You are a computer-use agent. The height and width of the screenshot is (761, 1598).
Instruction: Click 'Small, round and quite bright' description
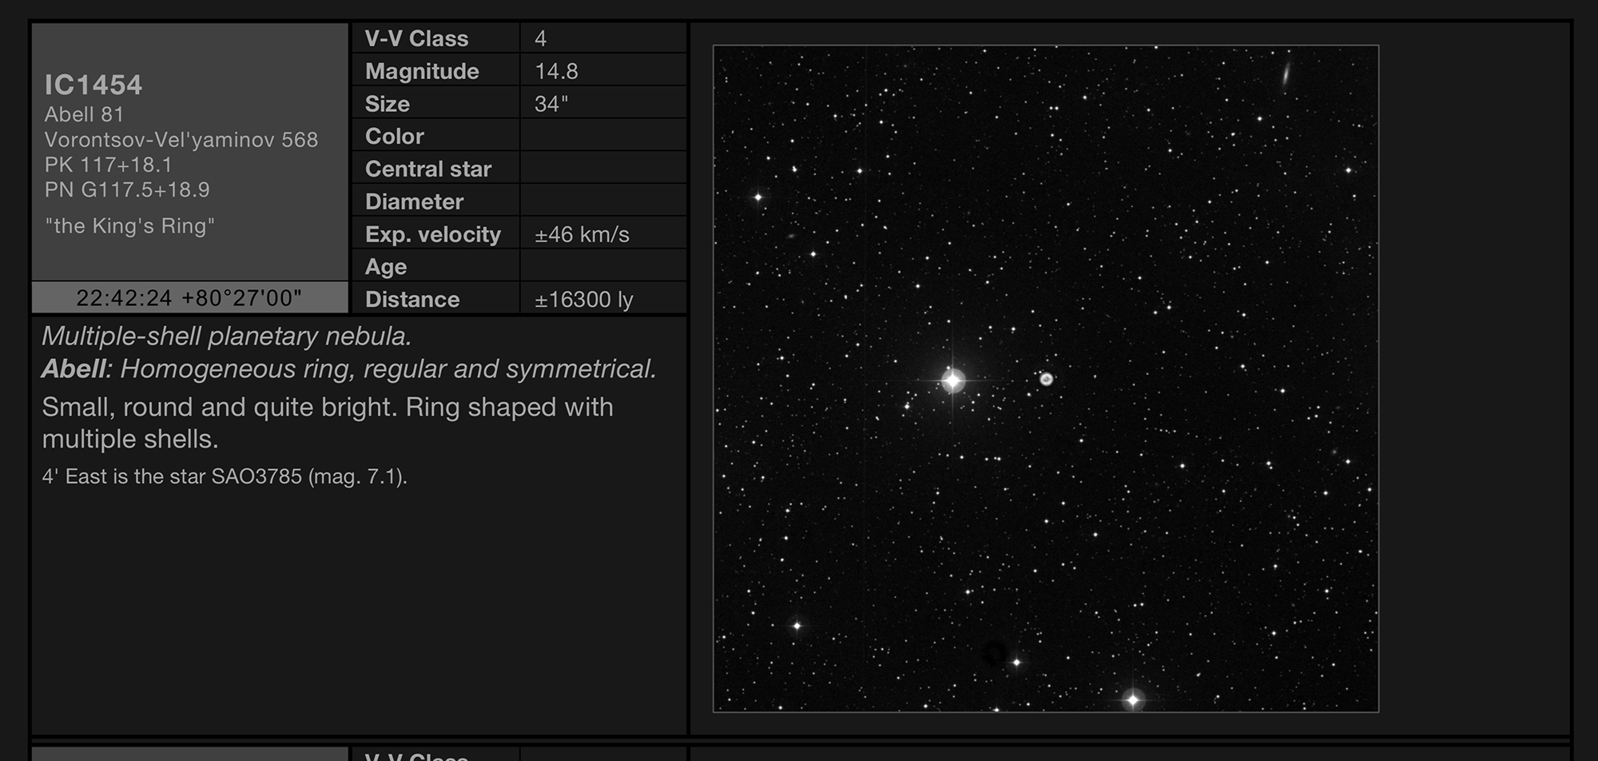328,423
